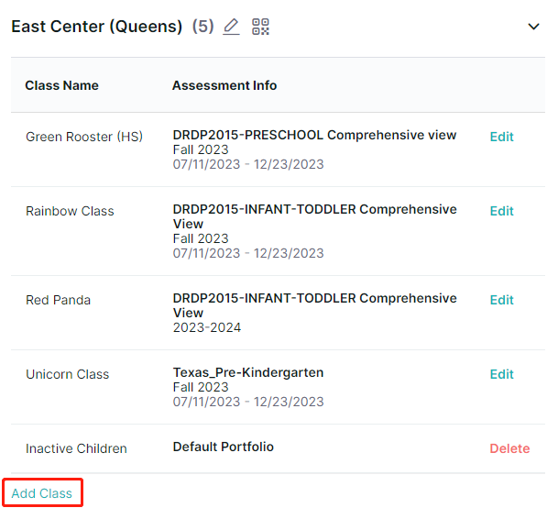Select the Unicorn Class name
Image resolution: width=558 pixels, height=519 pixels.
tap(67, 374)
